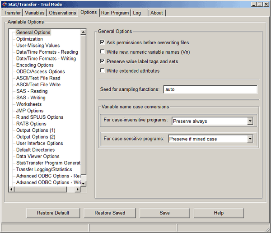
Task: Select Encoding Options in the tree
Action: coord(35,65)
